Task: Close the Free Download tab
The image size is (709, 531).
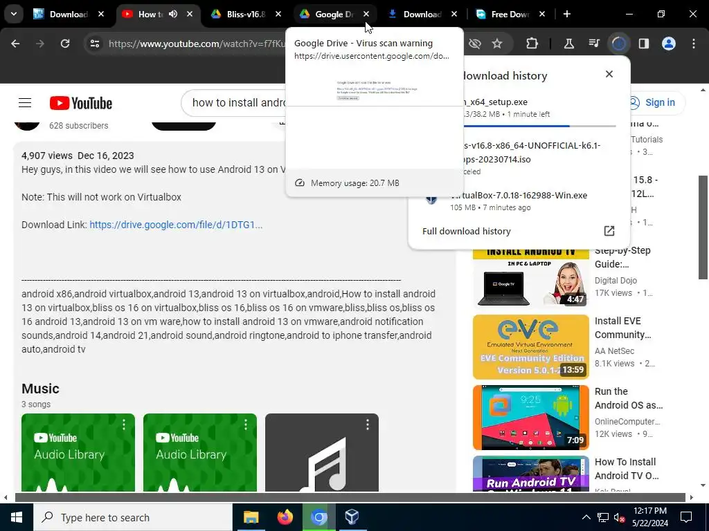Action: 542,14
